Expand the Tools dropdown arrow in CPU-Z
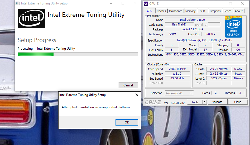 point(204,102)
